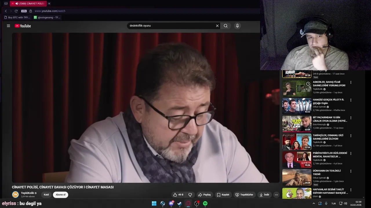Select the CİNAYET POLİS browser tab
The image size is (371, 208).
28,3
